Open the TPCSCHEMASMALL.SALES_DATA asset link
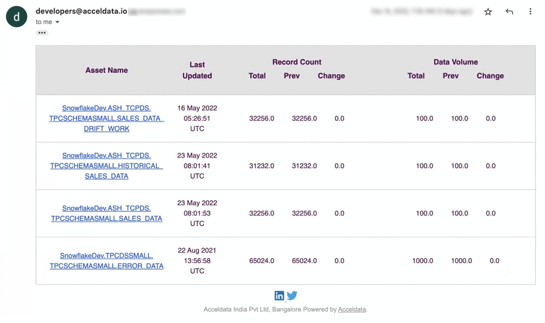The width and height of the screenshot is (545, 323). [x=107, y=214]
